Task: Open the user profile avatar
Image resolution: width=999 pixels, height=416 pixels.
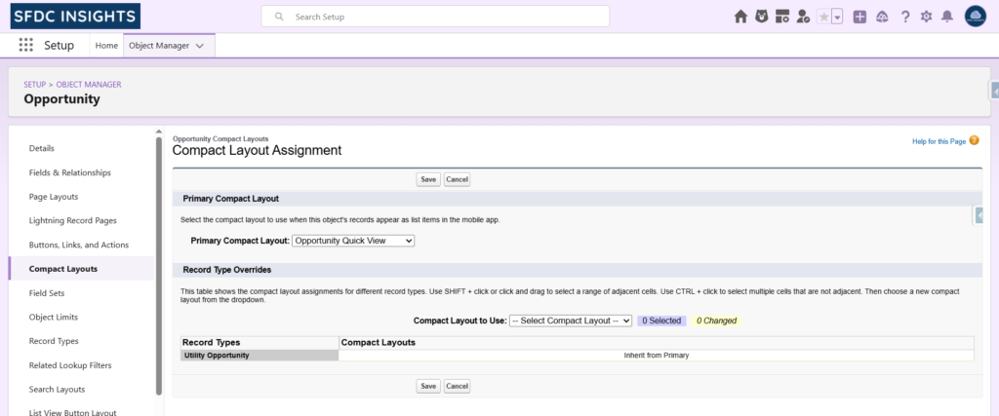Action: click(976, 17)
